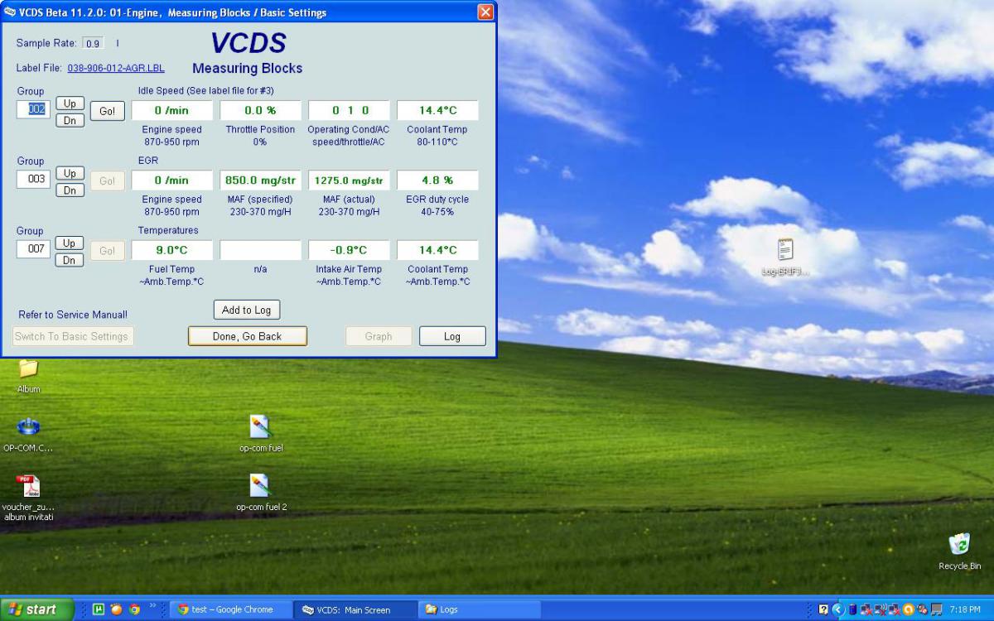Click the Idle Speed engine speed value '0 /min'
Viewport: 994px width, 621px height.
(171, 110)
